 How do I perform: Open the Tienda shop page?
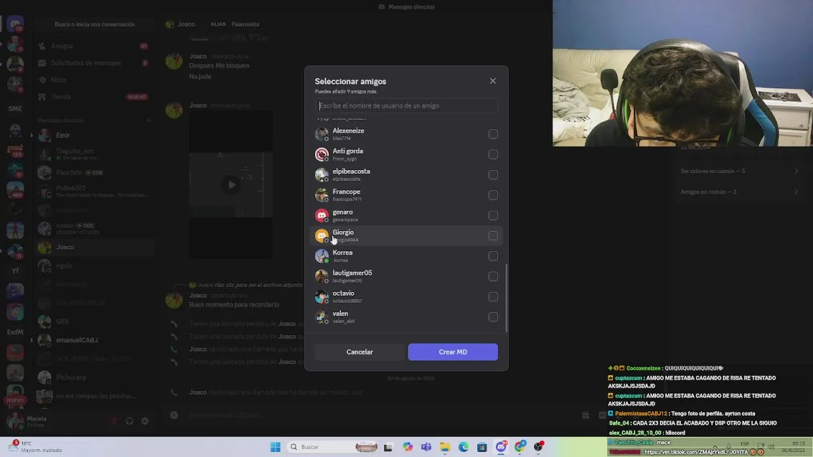coord(93,97)
